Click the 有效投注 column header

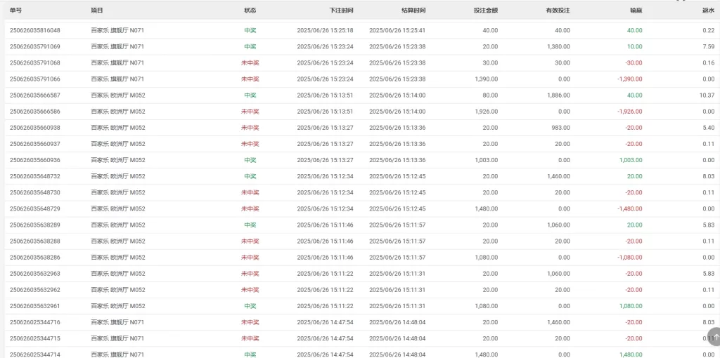click(558, 10)
